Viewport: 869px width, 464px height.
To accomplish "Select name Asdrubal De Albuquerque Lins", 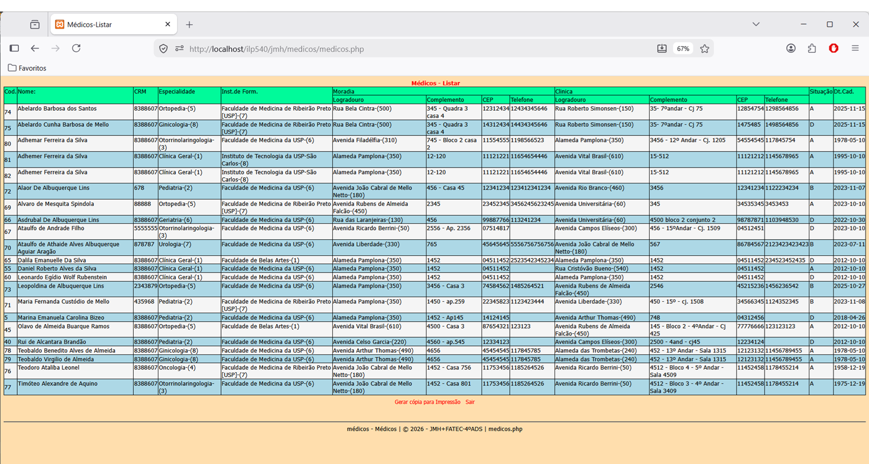I will [59, 220].
